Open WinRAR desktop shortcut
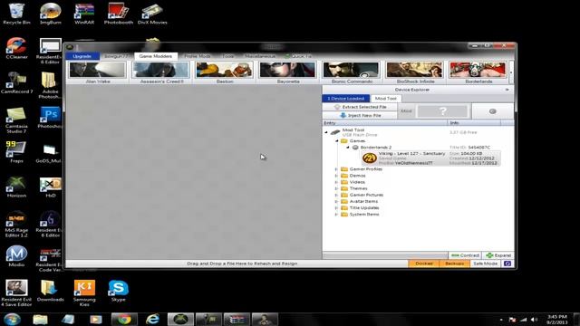The width and height of the screenshot is (580, 326). (x=84, y=14)
